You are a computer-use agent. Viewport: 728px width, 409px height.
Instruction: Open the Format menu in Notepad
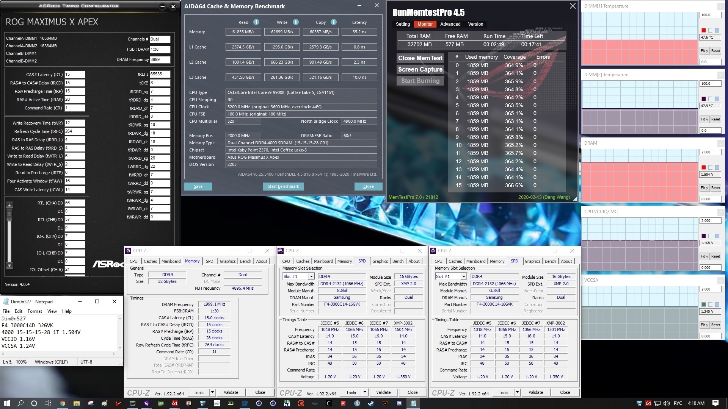(35, 311)
